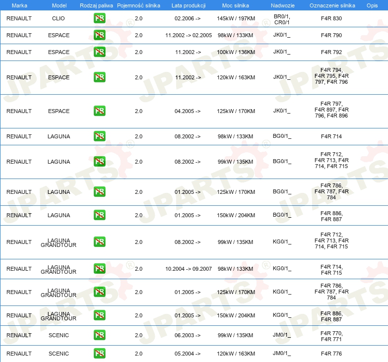Select the F4R 794, F4R 795 engine codes cell

tap(331, 76)
